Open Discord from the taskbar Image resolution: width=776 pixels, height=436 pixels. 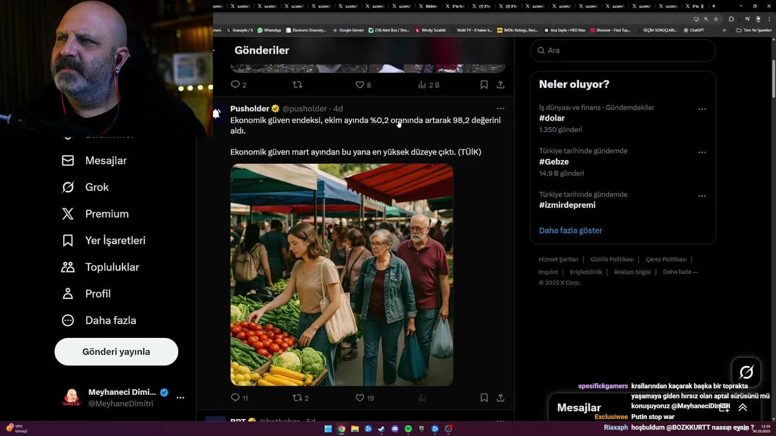point(395,429)
